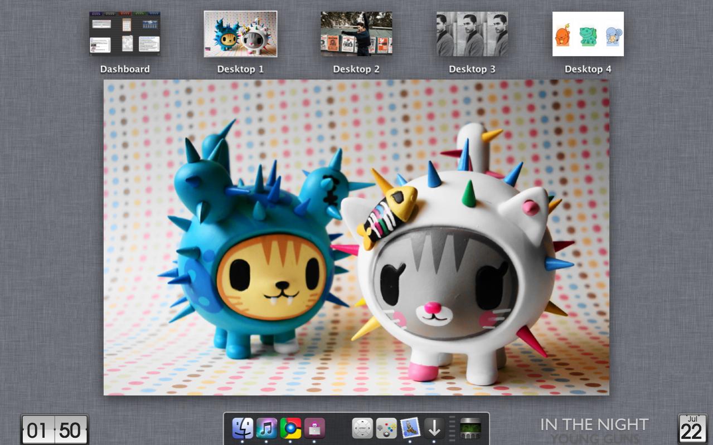Click the large toy figures desktop preview
Image resolution: width=713 pixels, height=445 pixels.
click(x=356, y=237)
